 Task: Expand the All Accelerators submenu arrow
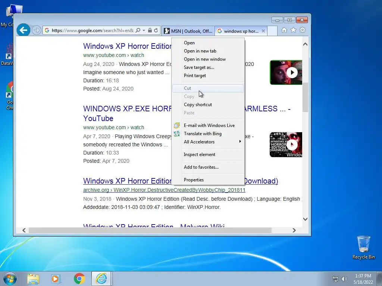pos(240,142)
